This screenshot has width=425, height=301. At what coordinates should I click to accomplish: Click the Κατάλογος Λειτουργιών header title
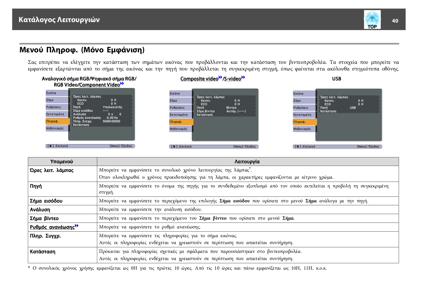(x=59, y=20)
